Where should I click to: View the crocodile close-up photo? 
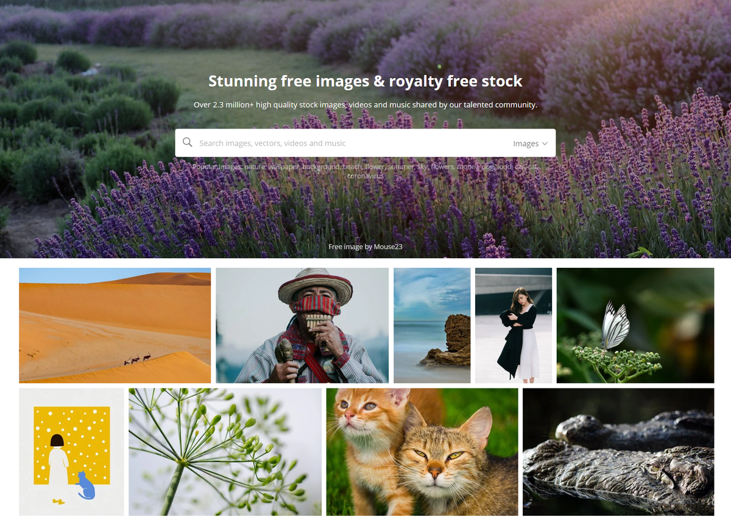tap(618, 452)
